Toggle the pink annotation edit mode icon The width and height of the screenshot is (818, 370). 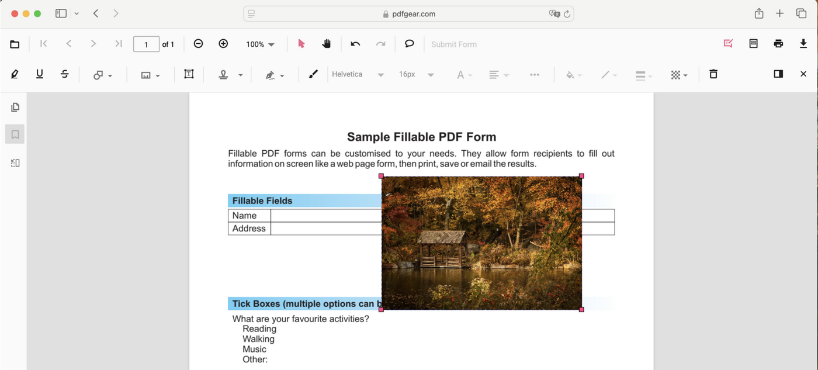click(728, 44)
